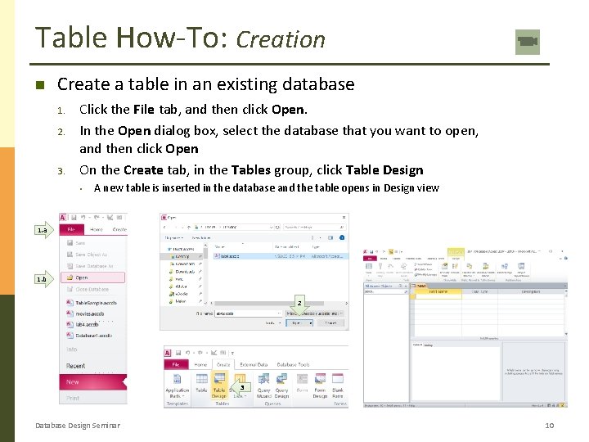The image size is (589, 442).
Task: Switch to the Lookup tab in Field Properties
Action: pyautogui.click(x=429, y=345)
